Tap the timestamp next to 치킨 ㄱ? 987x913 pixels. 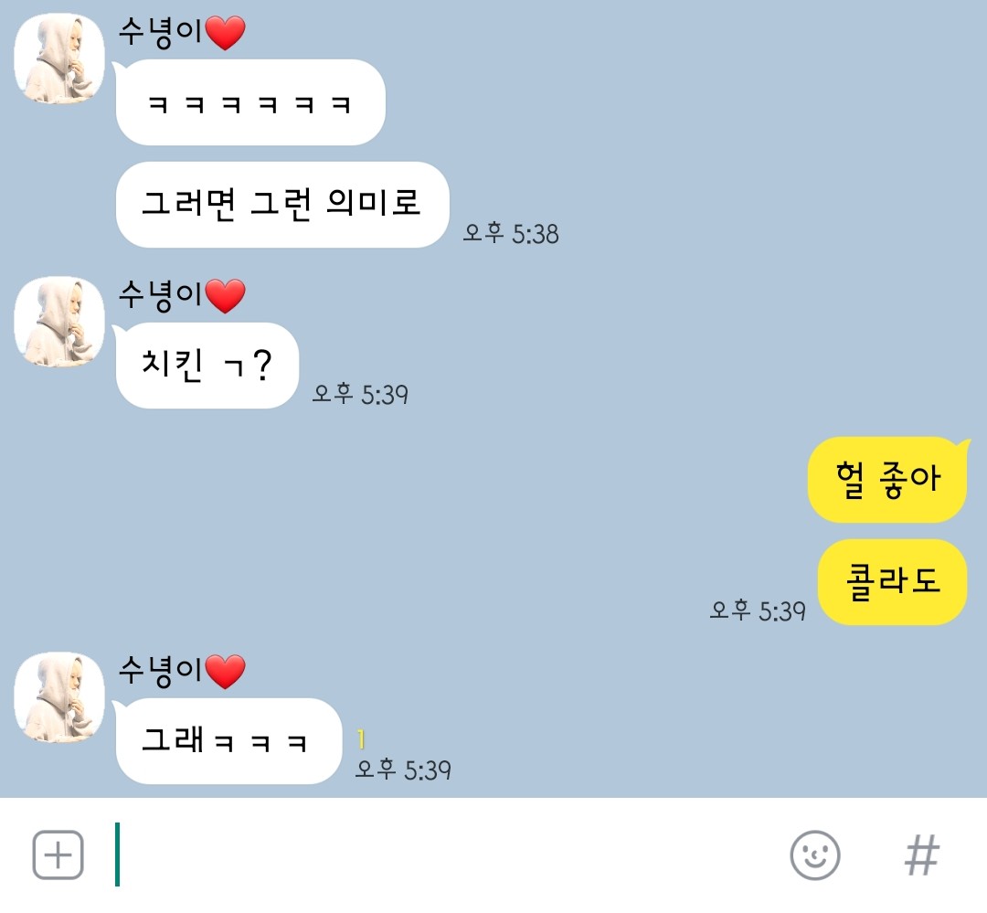tap(360, 394)
